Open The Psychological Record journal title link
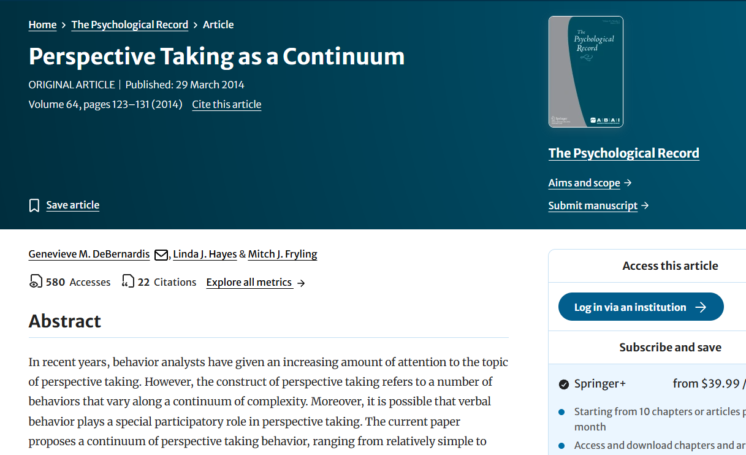 click(x=624, y=153)
